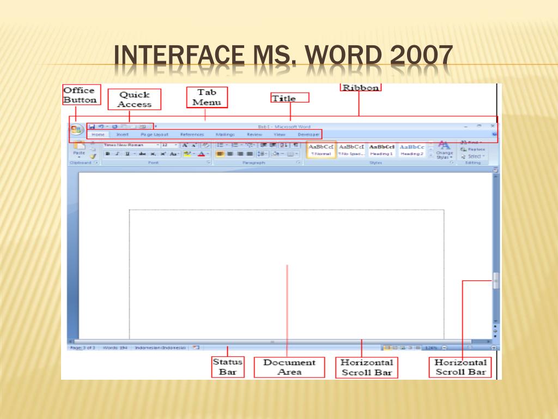Viewport: 558px width, 419px height.
Task: Go to the References tab
Action: coord(192,135)
